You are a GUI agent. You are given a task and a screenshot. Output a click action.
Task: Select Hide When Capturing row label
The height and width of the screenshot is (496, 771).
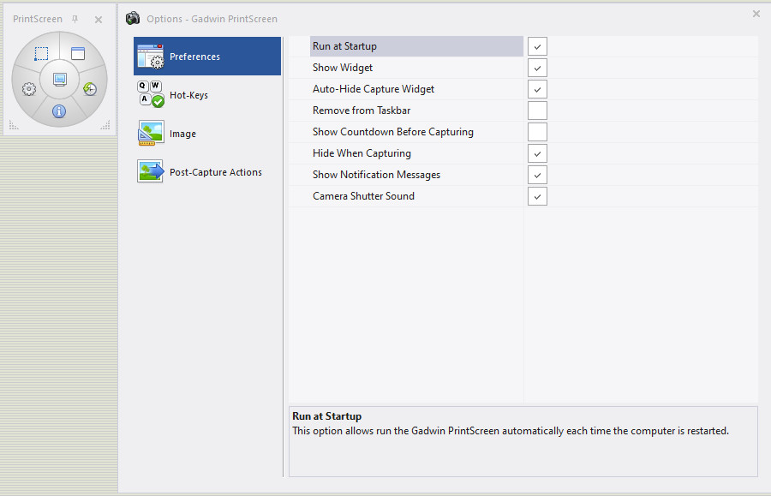pyautogui.click(x=362, y=153)
